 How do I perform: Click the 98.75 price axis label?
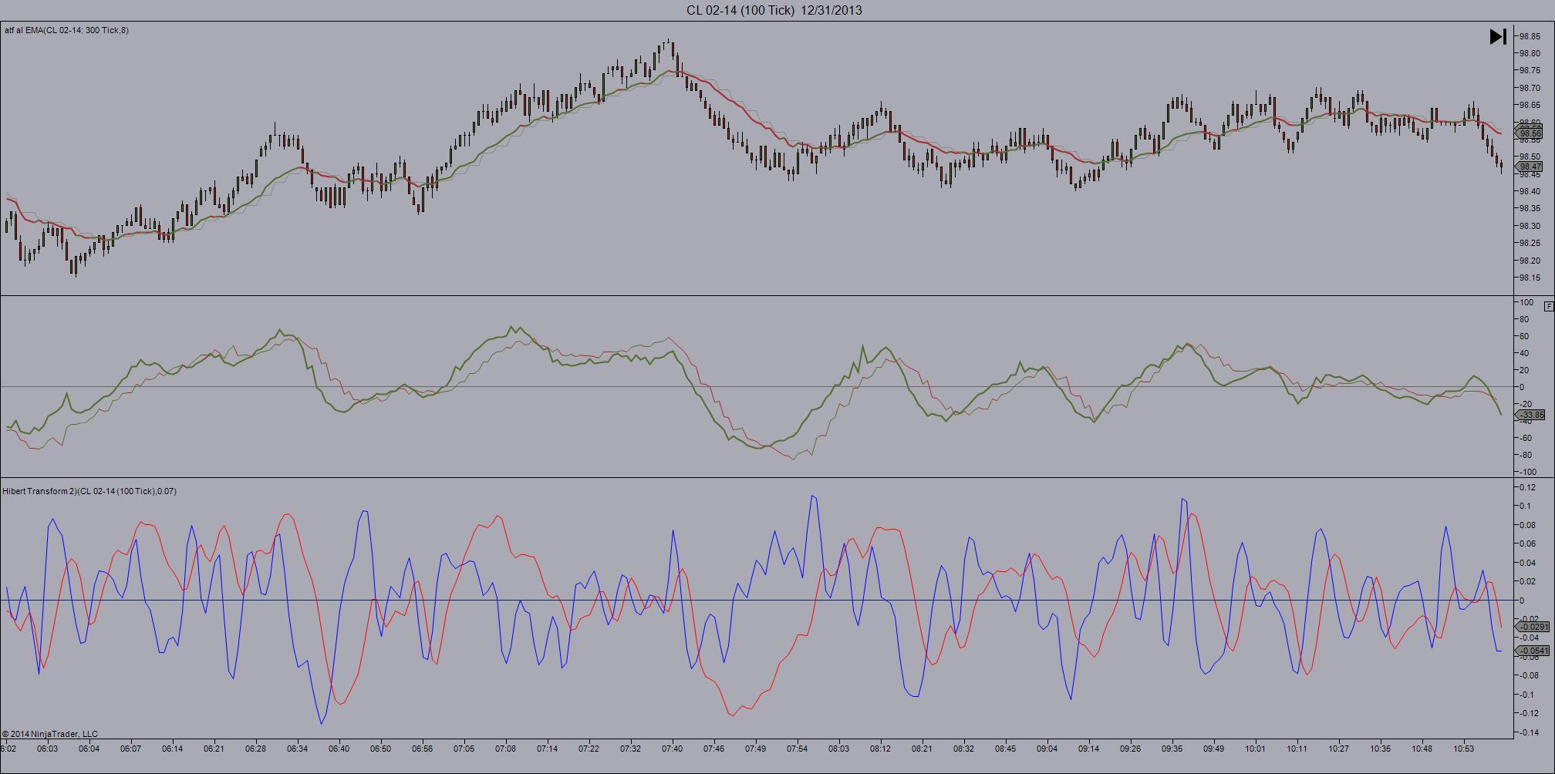point(1530,70)
